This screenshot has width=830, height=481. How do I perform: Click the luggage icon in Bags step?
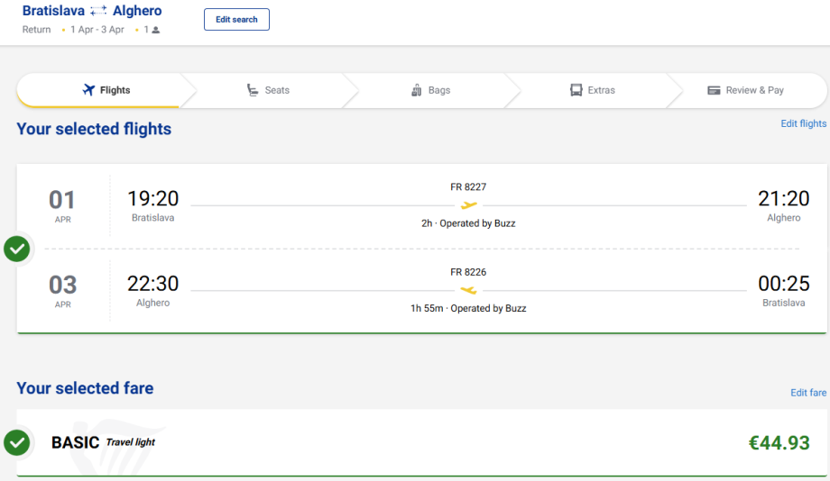(x=417, y=90)
